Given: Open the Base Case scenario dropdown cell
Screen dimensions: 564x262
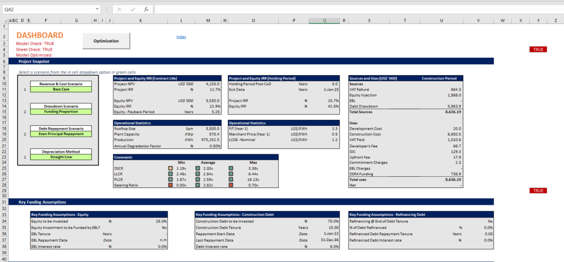Looking at the screenshot, I should (x=61, y=90).
